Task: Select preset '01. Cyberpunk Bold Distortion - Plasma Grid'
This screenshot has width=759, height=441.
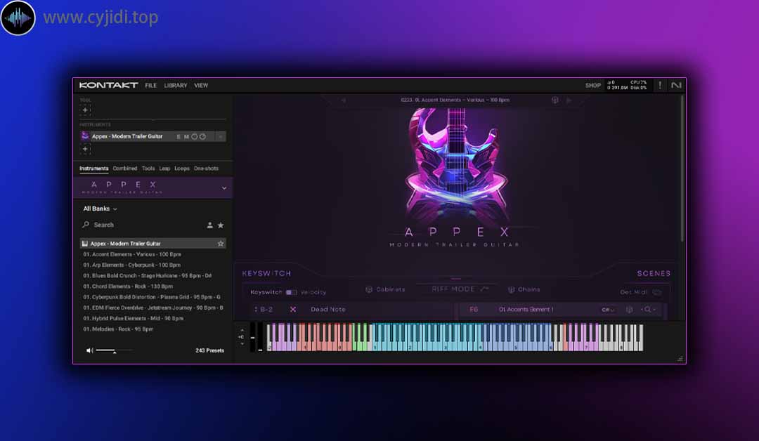Action: (152, 297)
